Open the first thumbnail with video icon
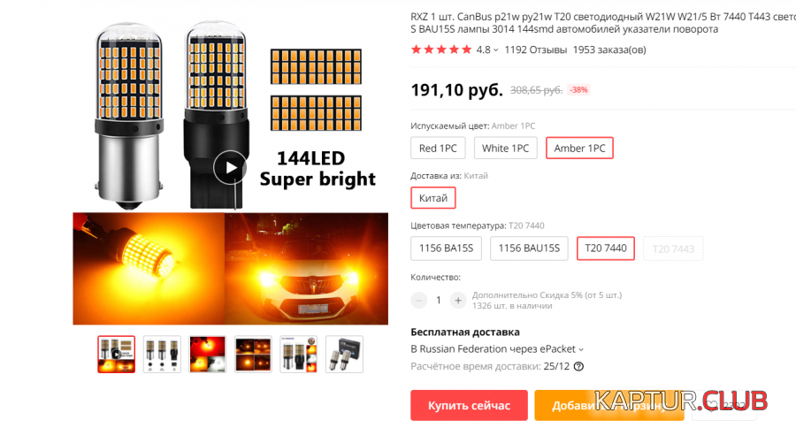 click(116, 355)
